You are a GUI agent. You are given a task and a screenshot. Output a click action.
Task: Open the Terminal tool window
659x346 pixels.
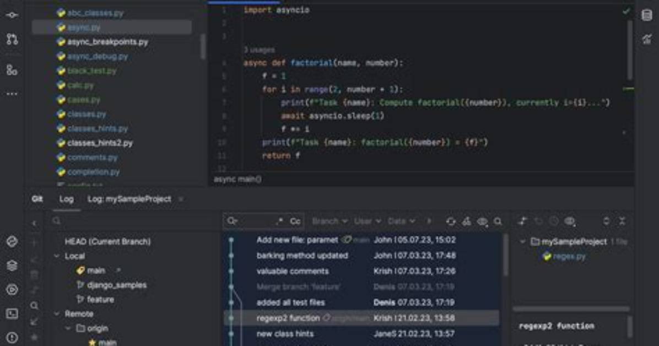[12, 313]
